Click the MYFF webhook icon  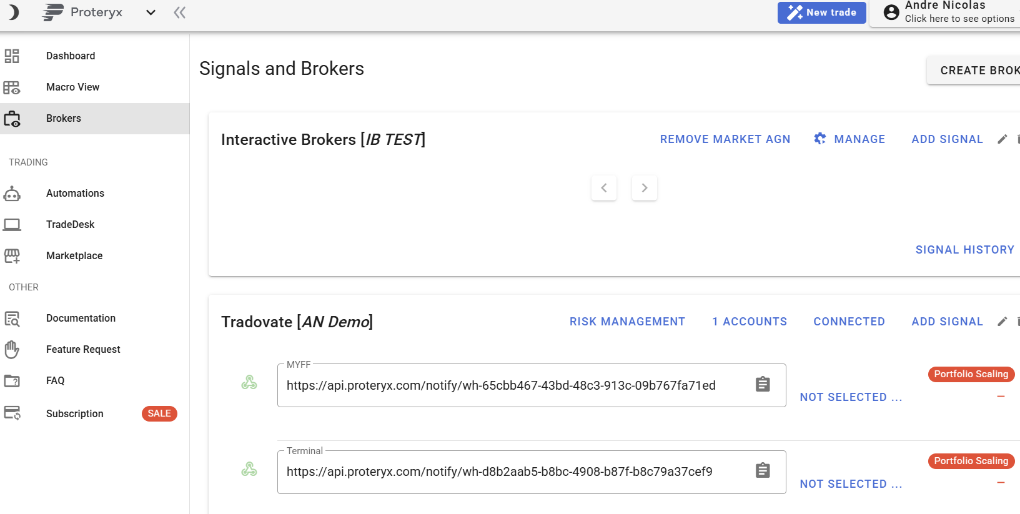click(x=249, y=382)
